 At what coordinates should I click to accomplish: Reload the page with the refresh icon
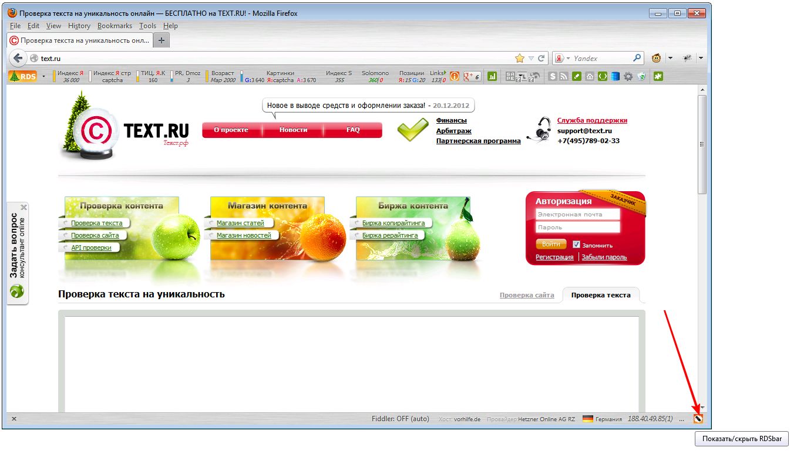541,58
